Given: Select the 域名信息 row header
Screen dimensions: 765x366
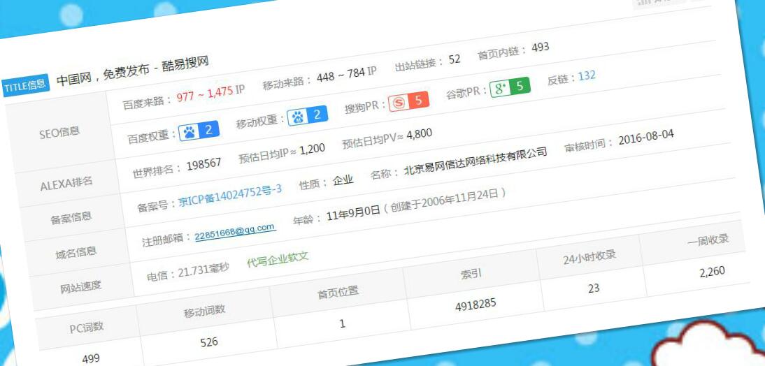Looking at the screenshot, I should (76, 252).
